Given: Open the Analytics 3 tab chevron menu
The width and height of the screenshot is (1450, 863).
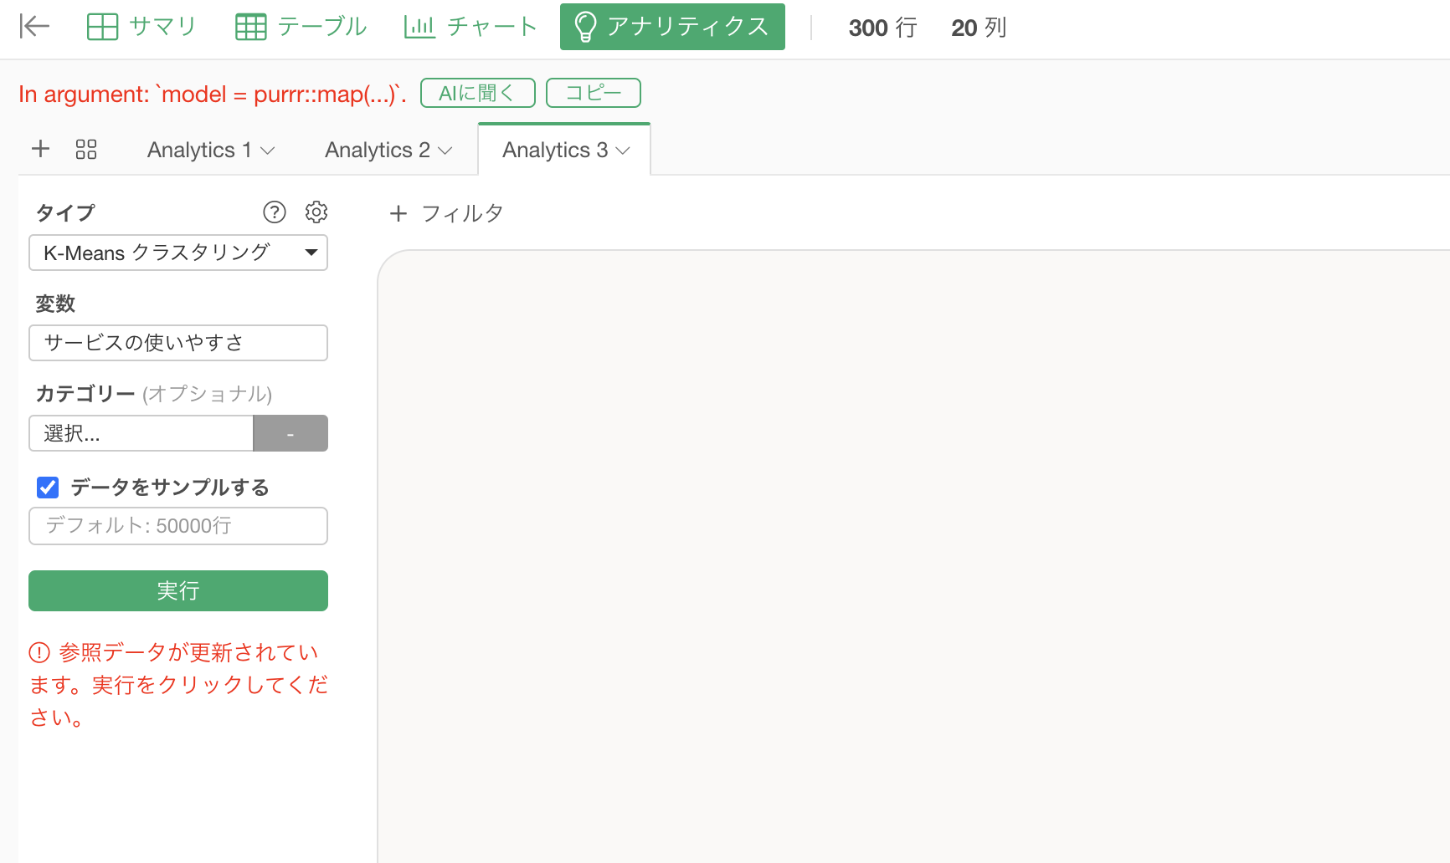Looking at the screenshot, I should pos(623,151).
